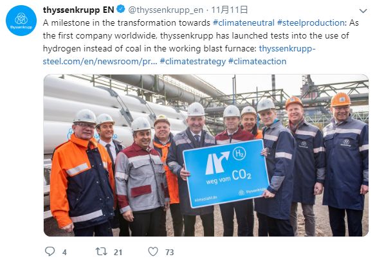Click the thyssenkrupp profile avatar

point(21,21)
